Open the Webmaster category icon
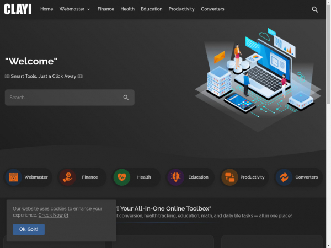This screenshot has width=331, height=248. (13, 177)
